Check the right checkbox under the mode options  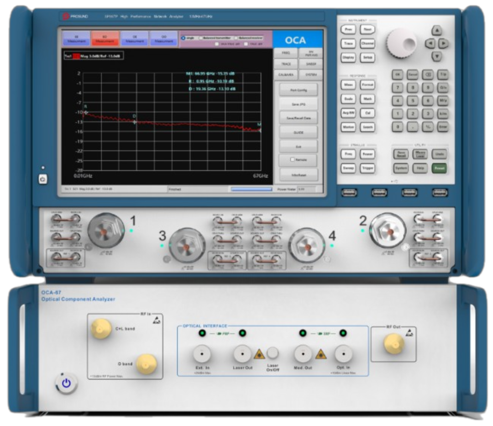246,44
